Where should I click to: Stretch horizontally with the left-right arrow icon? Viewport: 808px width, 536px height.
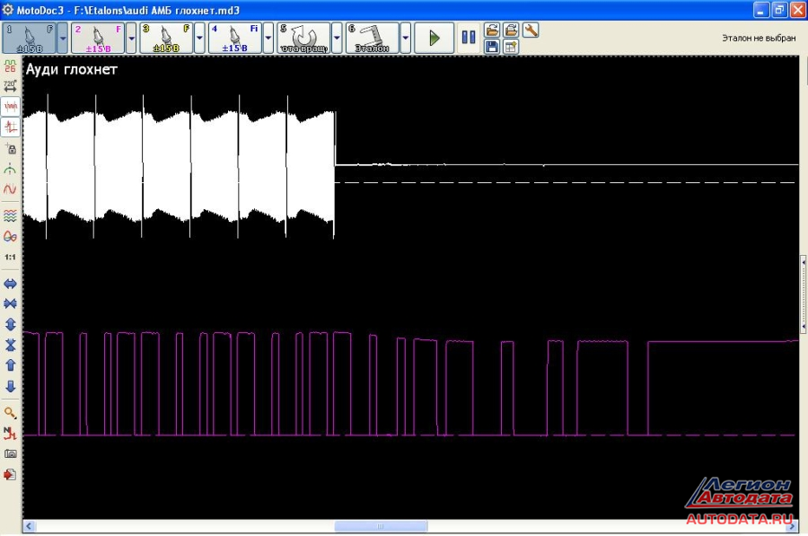click(10, 284)
